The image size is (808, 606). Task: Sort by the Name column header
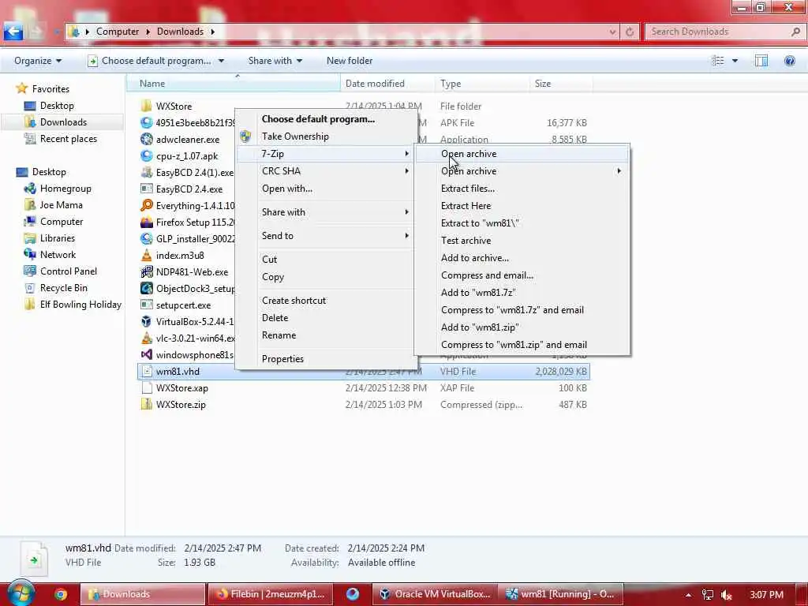233,84
